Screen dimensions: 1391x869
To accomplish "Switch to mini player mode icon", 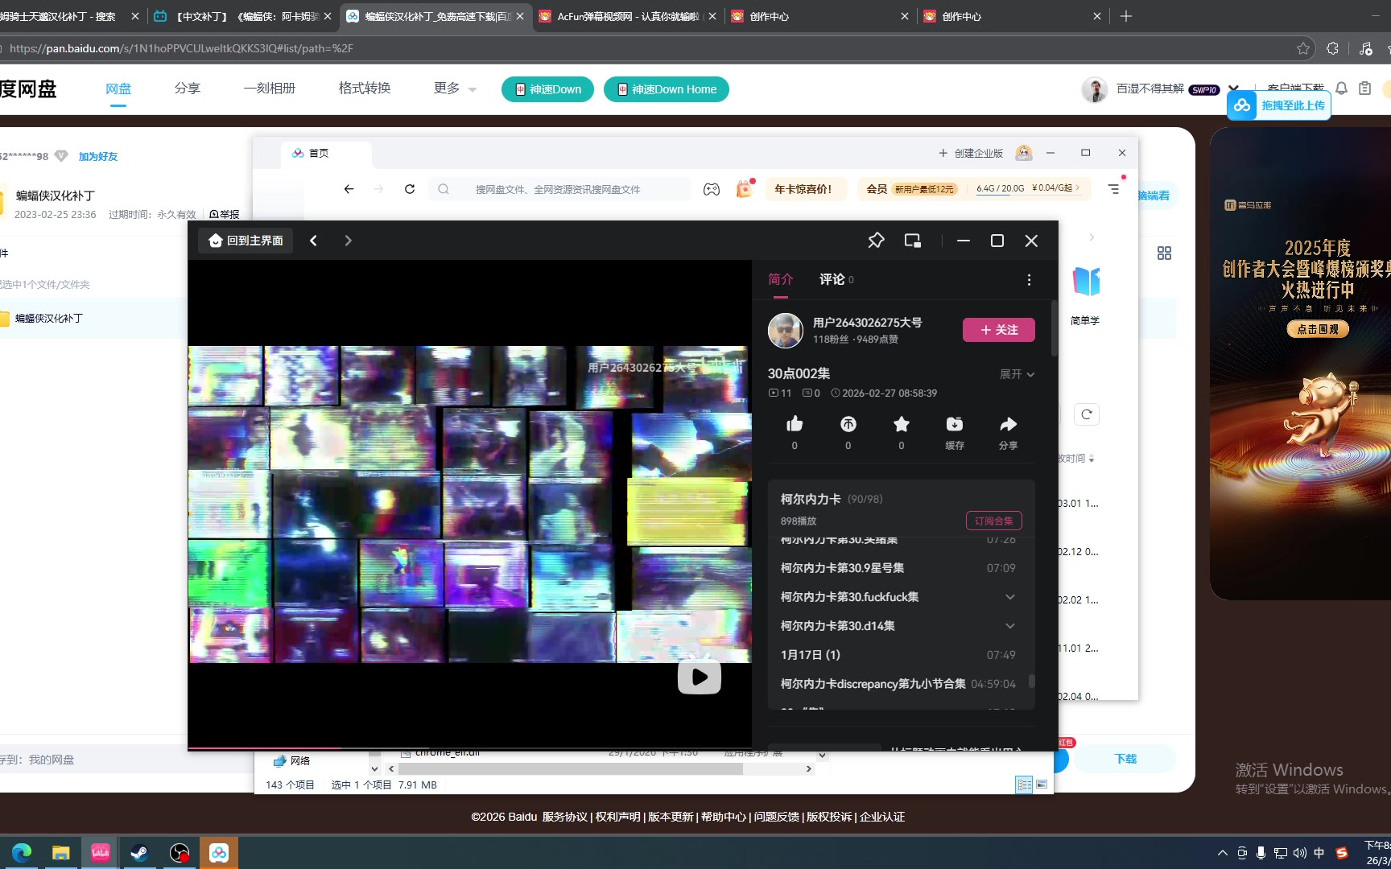I will point(912,241).
